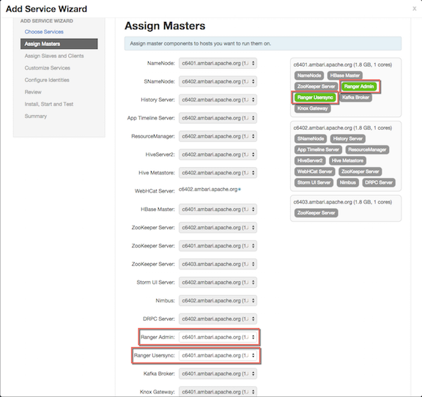
Task: Click the DRPC Server component badge
Action: point(379,182)
